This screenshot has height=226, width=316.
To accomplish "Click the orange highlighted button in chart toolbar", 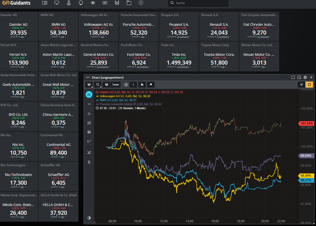I will (309, 85).
